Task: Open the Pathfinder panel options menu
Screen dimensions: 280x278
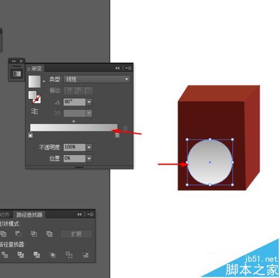Action: point(90,214)
